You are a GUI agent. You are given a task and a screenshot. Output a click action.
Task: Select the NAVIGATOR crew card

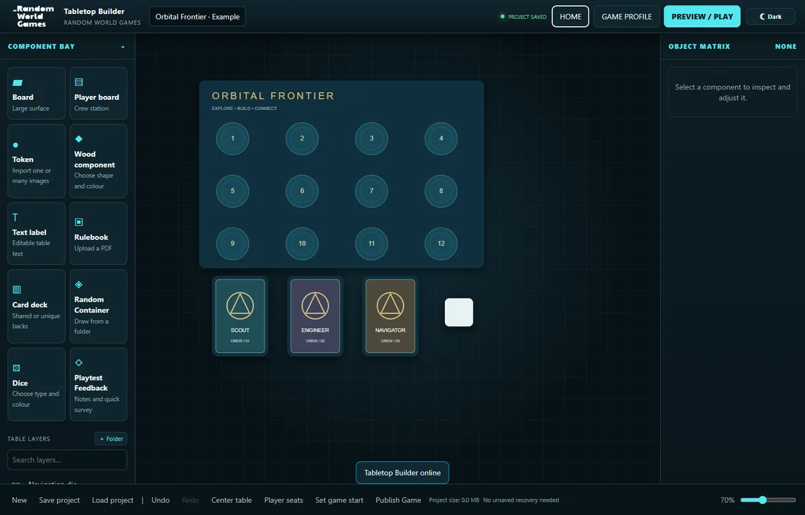click(390, 316)
